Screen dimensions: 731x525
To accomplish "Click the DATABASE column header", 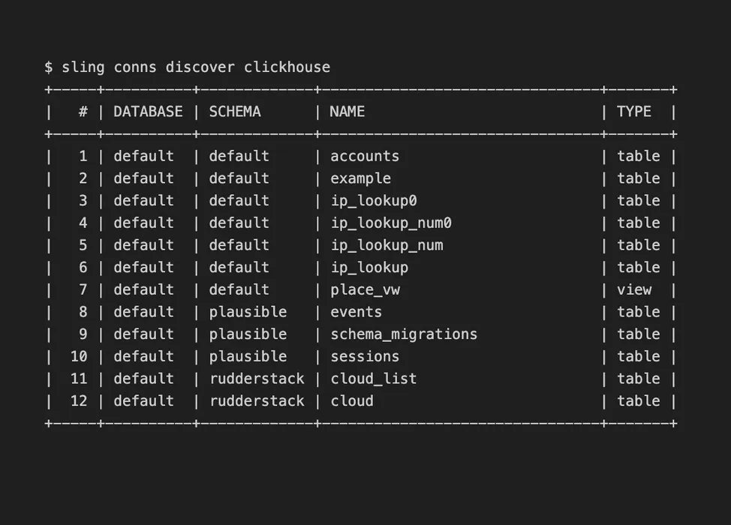I will (x=148, y=112).
